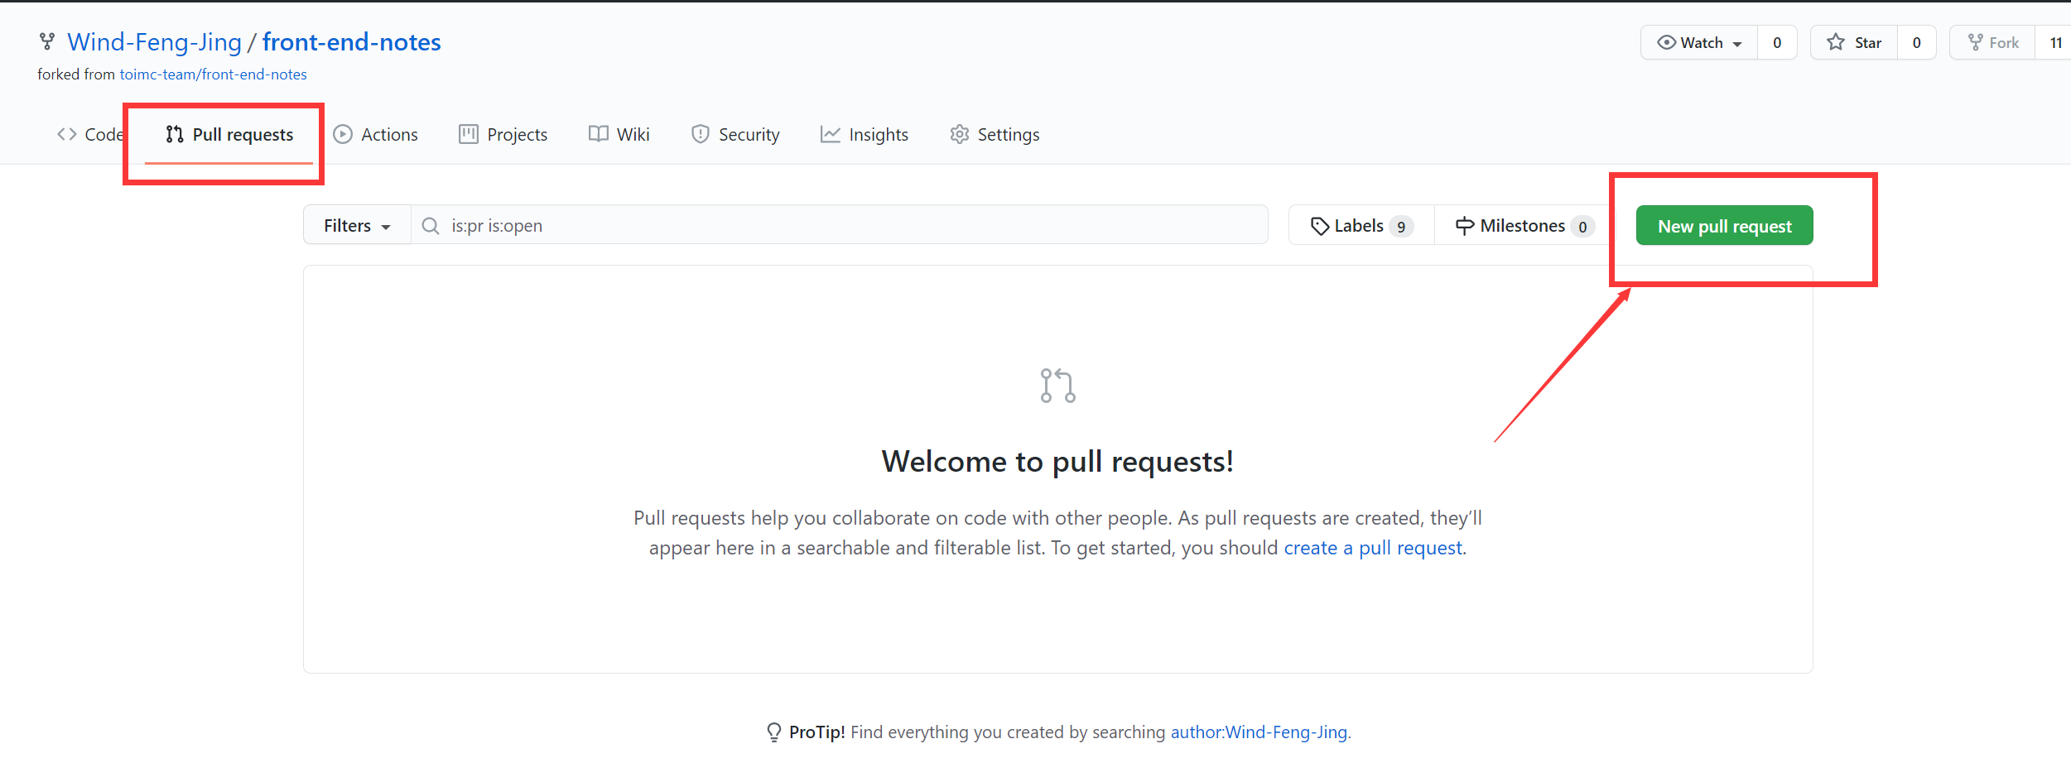Switch to the Code tab
Screen dimensions: 2071x763
tap(90, 134)
